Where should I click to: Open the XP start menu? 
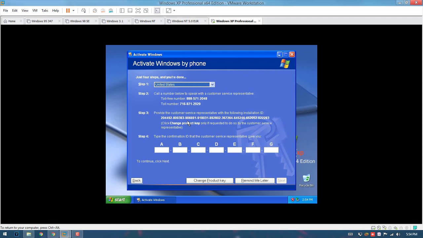pyautogui.click(x=118, y=200)
